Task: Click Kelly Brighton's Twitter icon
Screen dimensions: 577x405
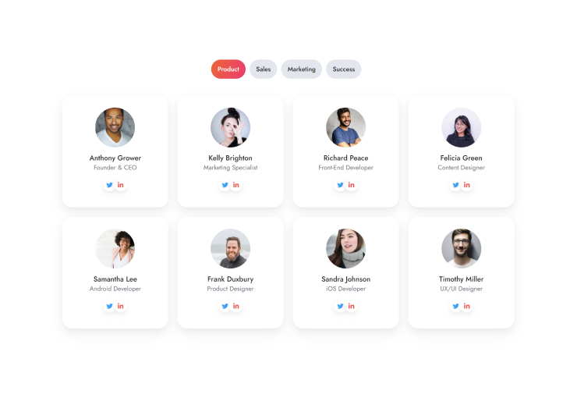Action: (225, 185)
